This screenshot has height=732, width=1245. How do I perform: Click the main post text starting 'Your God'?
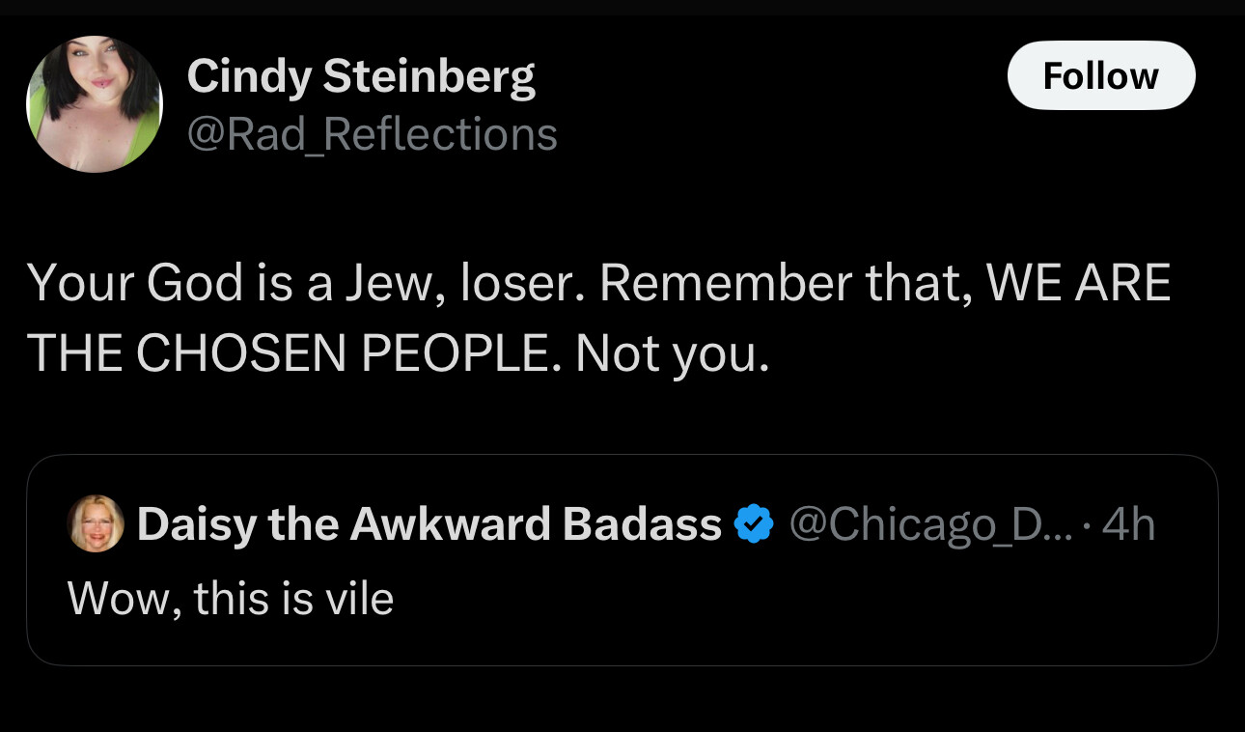tap(598, 318)
